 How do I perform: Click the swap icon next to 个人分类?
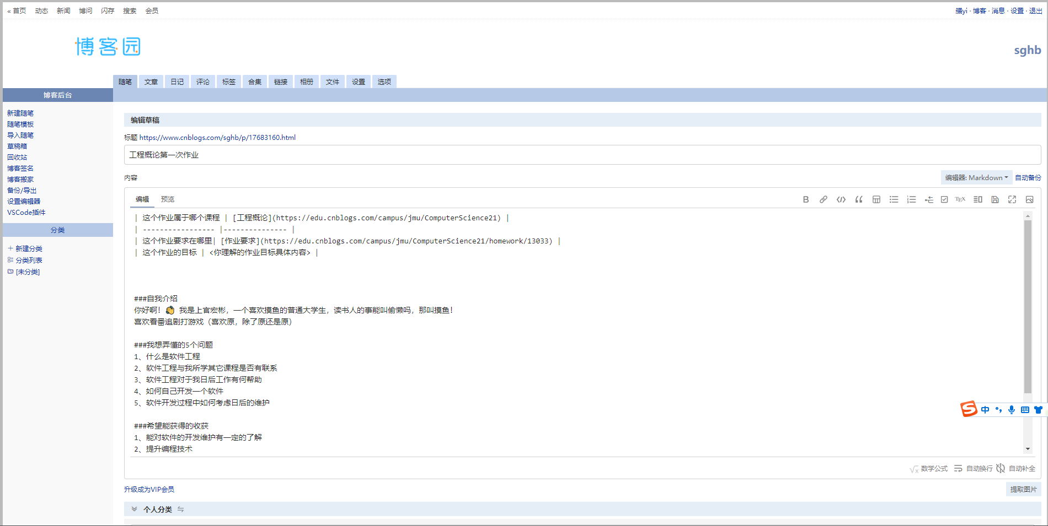[180, 509]
